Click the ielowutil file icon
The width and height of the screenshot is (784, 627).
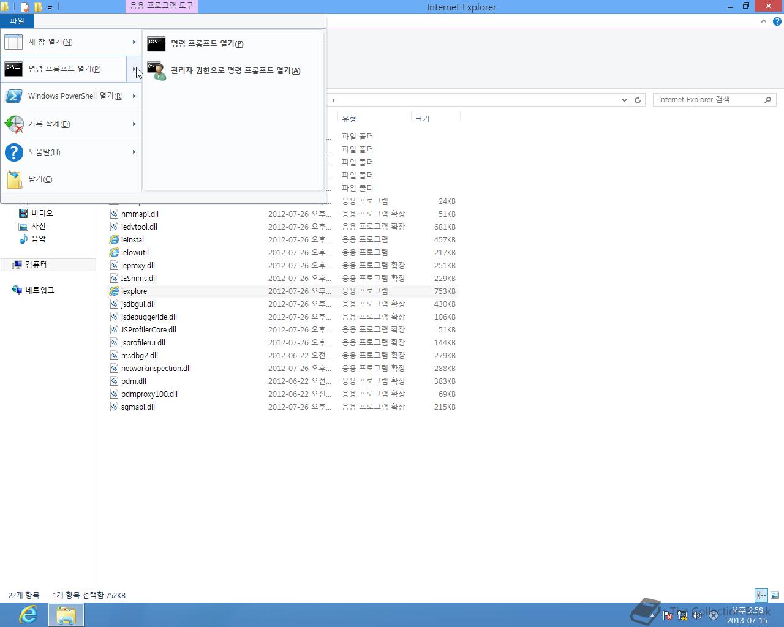[x=114, y=253]
